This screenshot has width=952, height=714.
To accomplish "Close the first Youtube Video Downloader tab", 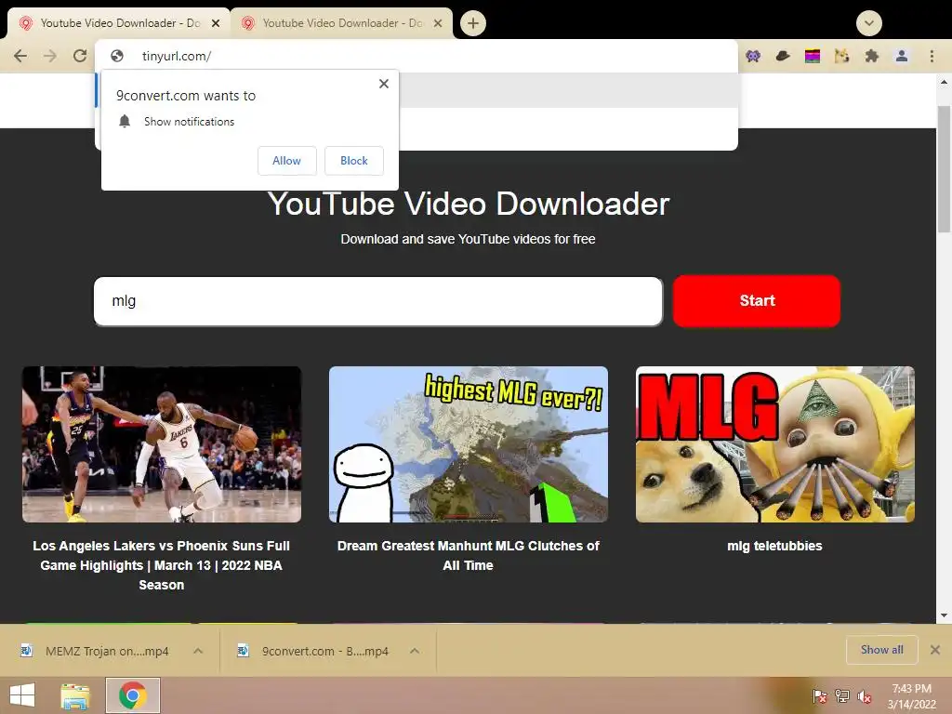I will click(216, 23).
